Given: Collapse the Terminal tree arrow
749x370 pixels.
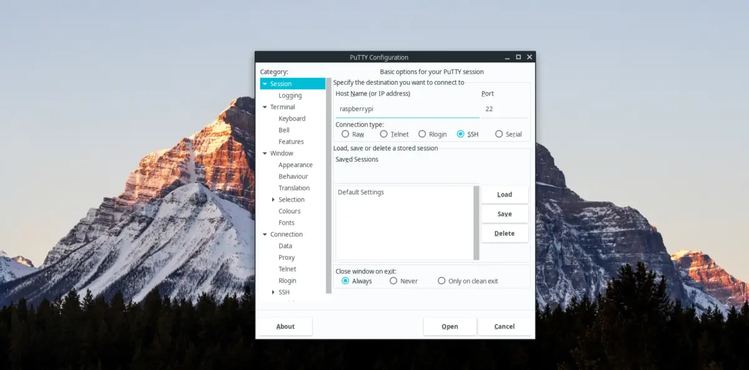Looking at the screenshot, I should coord(265,107).
